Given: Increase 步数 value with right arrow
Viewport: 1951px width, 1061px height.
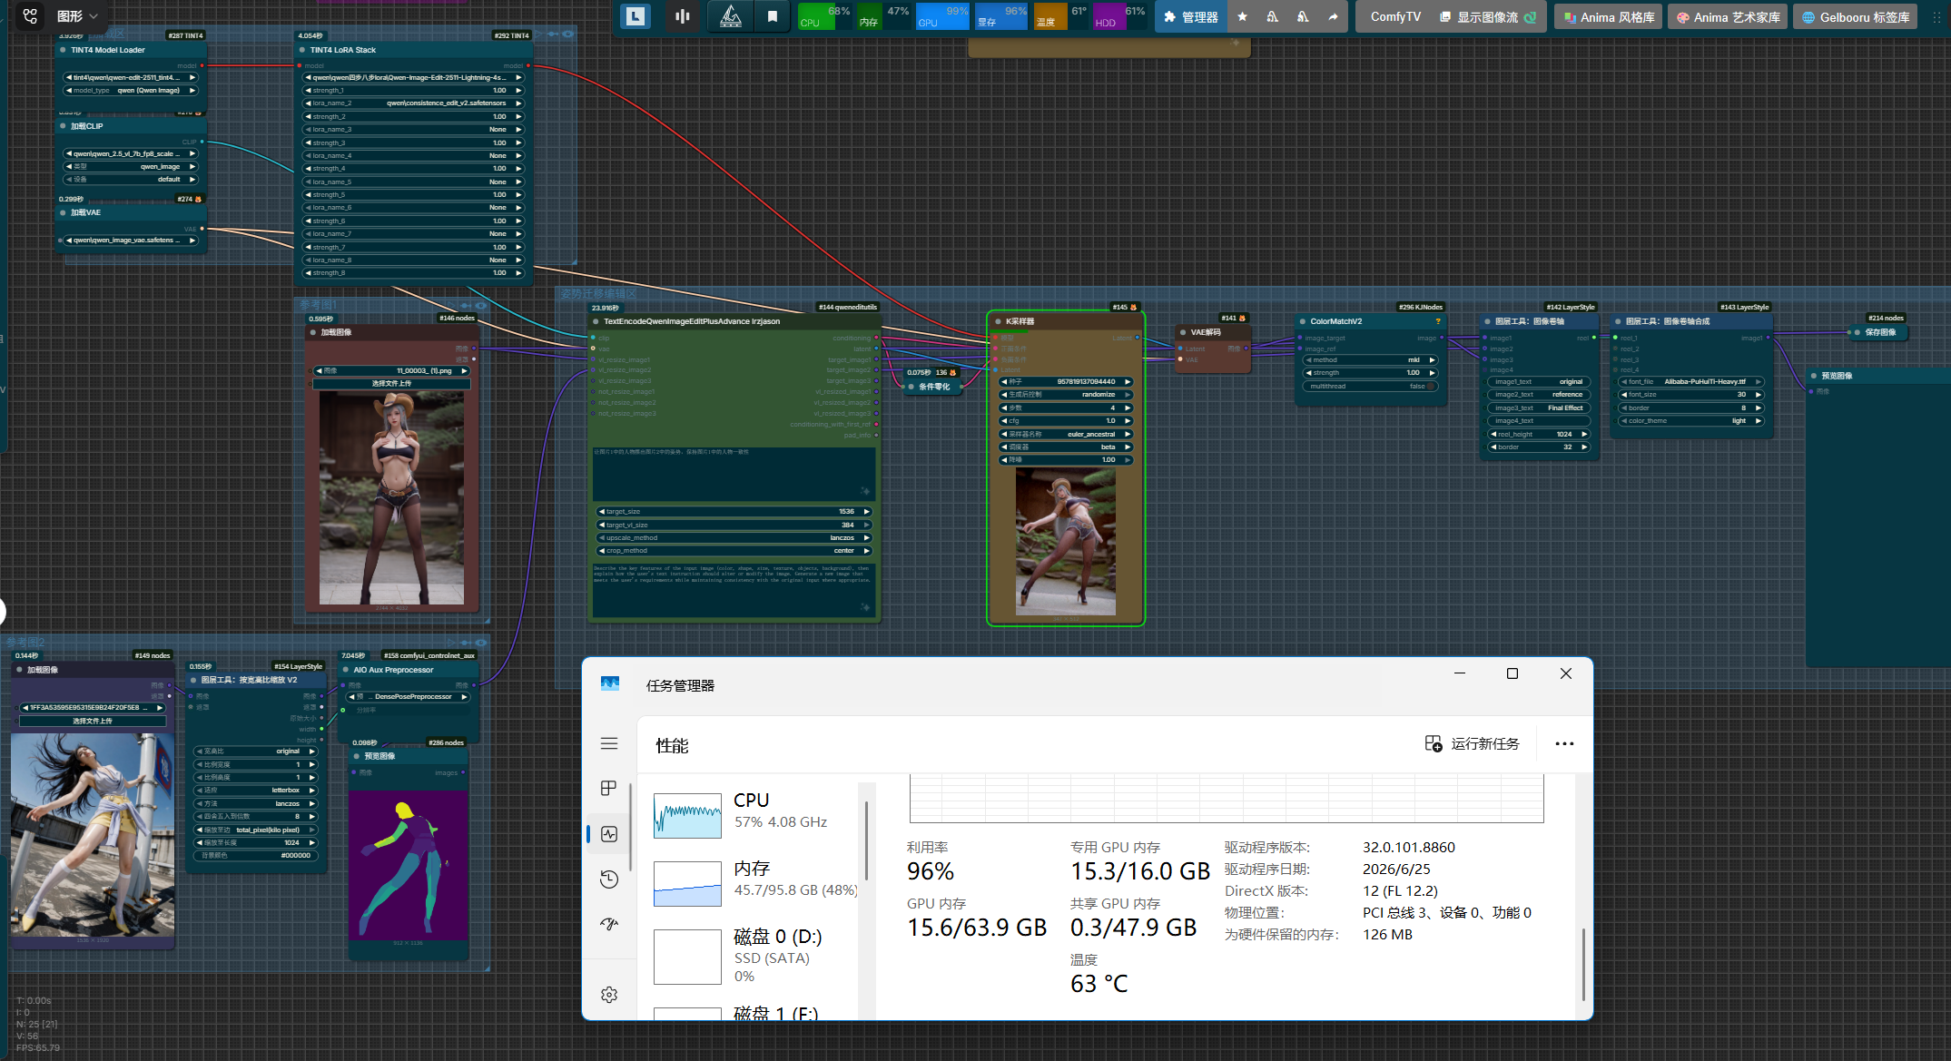Looking at the screenshot, I should (1128, 408).
